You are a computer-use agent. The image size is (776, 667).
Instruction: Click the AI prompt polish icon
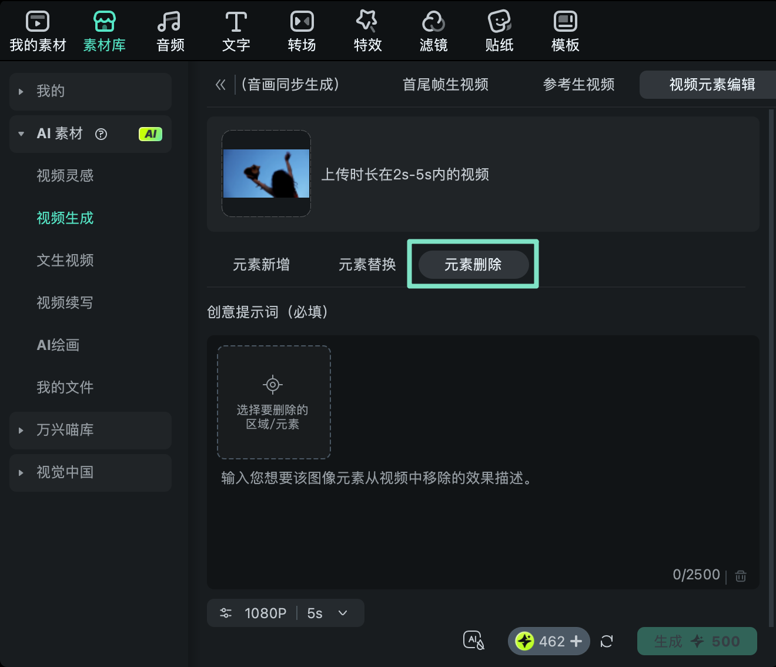pyautogui.click(x=474, y=641)
